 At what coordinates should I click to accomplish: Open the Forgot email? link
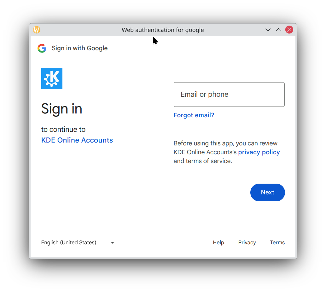194,115
